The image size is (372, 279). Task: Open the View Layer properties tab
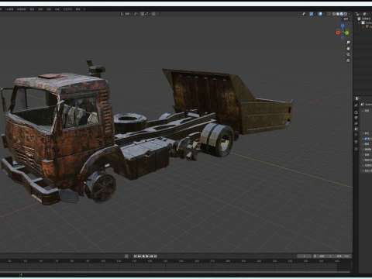tap(356, 123)
